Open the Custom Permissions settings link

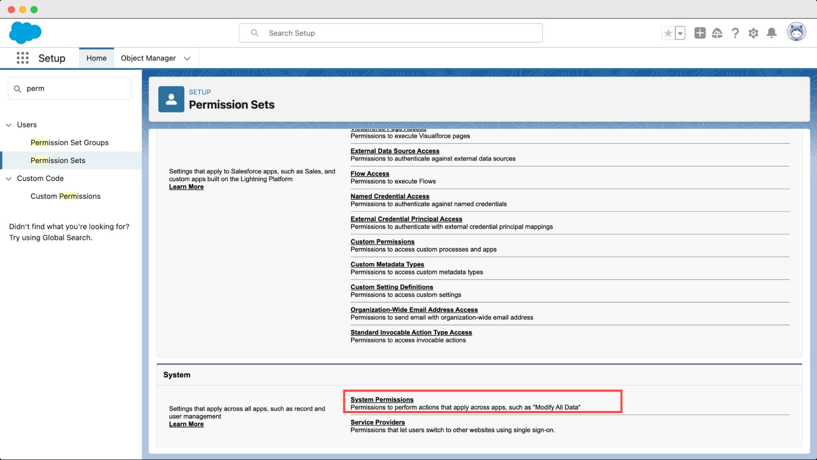click(383, 241)
